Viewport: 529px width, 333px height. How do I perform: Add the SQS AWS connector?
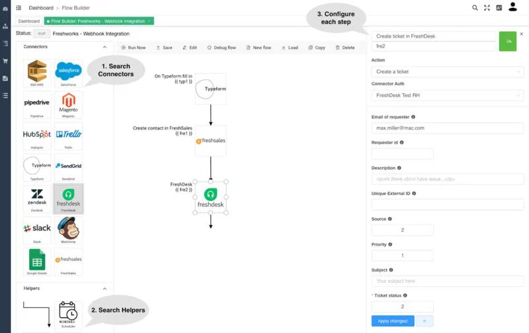[x=37, y=73]
